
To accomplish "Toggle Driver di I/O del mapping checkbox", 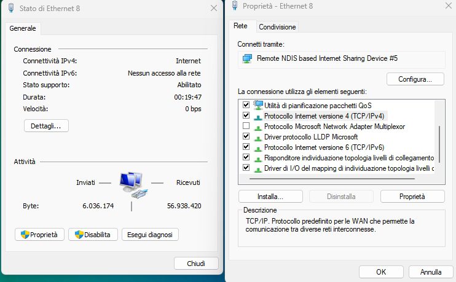I will click(x=246, y=168).
